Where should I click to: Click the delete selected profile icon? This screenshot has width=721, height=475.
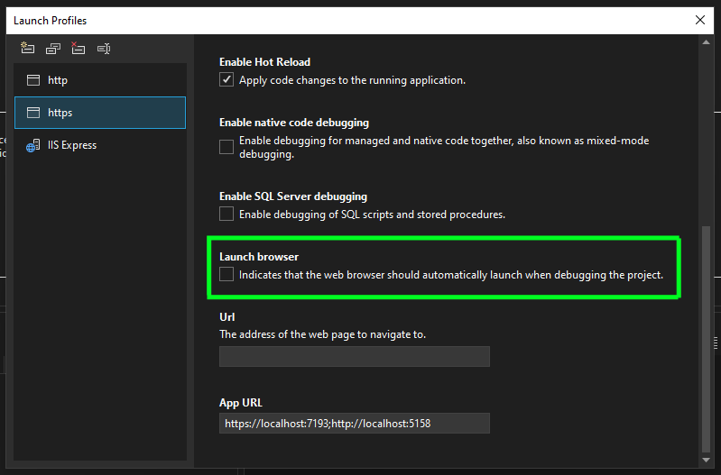tap(79, 49)
